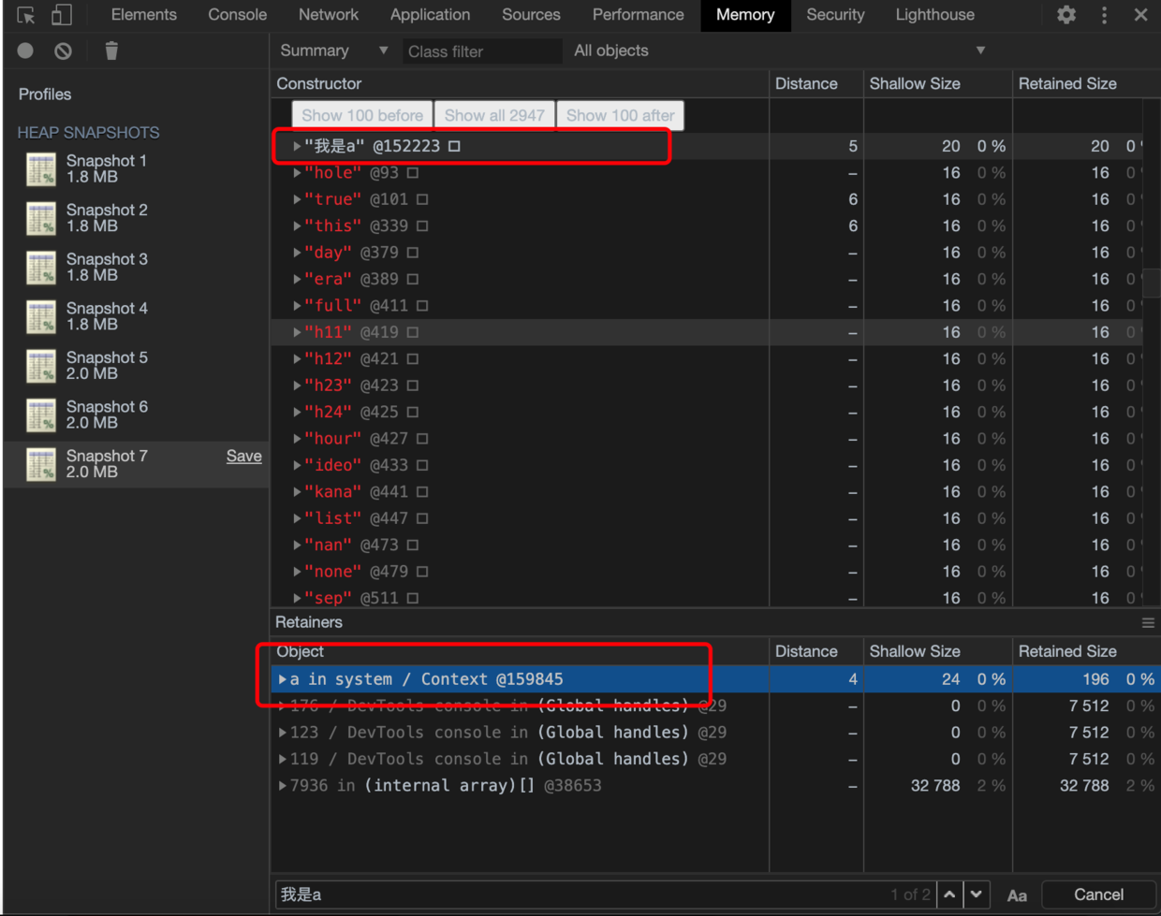1161x916 pixels.
Task: Click the clear all profiles icon
Action: [63, 51]
